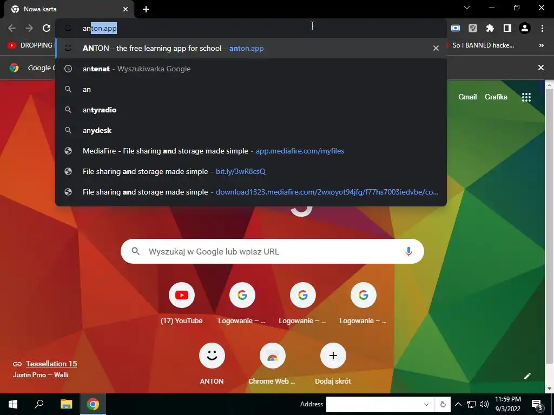Screen dimensions: 554x415
Task: Add a shortcut via Dodaj skrót
Action: (333, 356)
